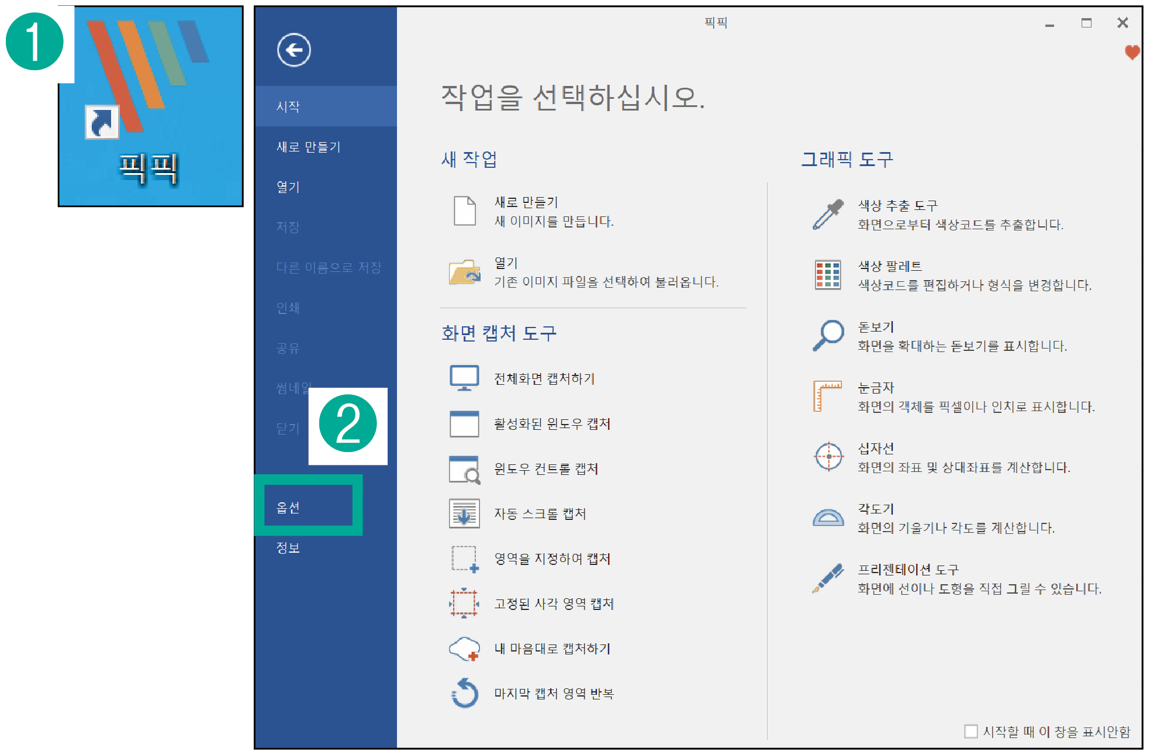Click the 돋보기 title text
This screenshot has height=755, width=1150.
876,327
